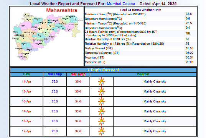Select the 16-Apr date cell

(26, 101)
